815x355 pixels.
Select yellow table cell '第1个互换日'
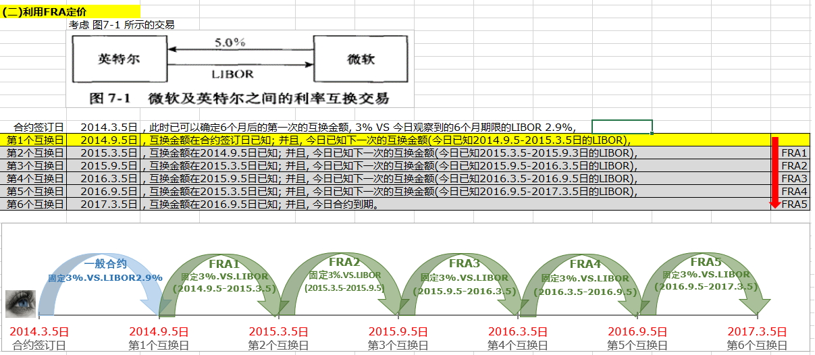(33, 140)
